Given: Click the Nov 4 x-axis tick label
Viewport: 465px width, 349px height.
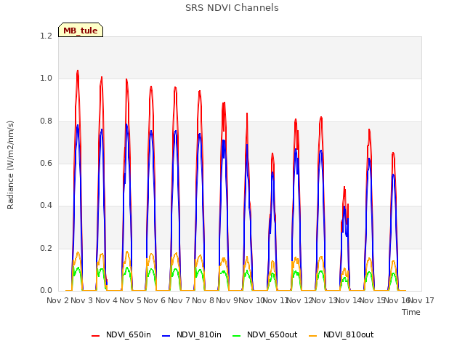Looking at the screenshot, I should pos(106,300).
